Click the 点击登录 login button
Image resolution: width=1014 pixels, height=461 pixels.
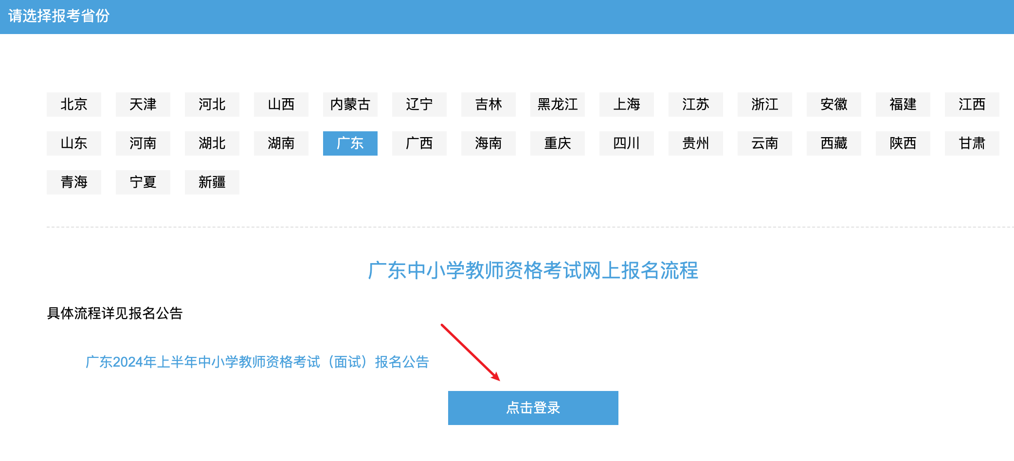coord(533,408)
